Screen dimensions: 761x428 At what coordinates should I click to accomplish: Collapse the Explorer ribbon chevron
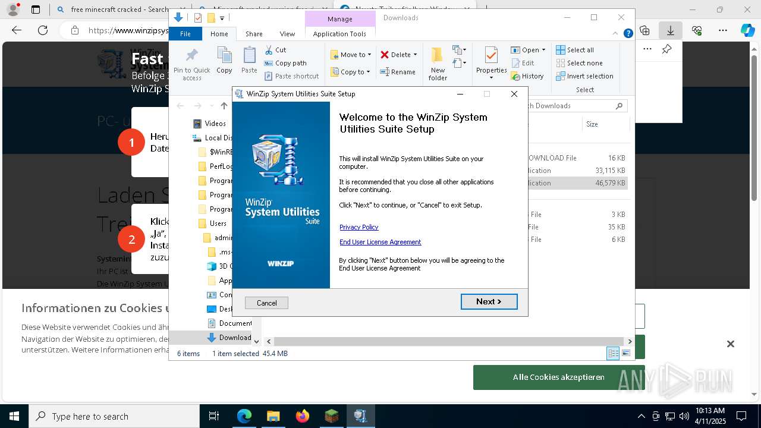617,34
